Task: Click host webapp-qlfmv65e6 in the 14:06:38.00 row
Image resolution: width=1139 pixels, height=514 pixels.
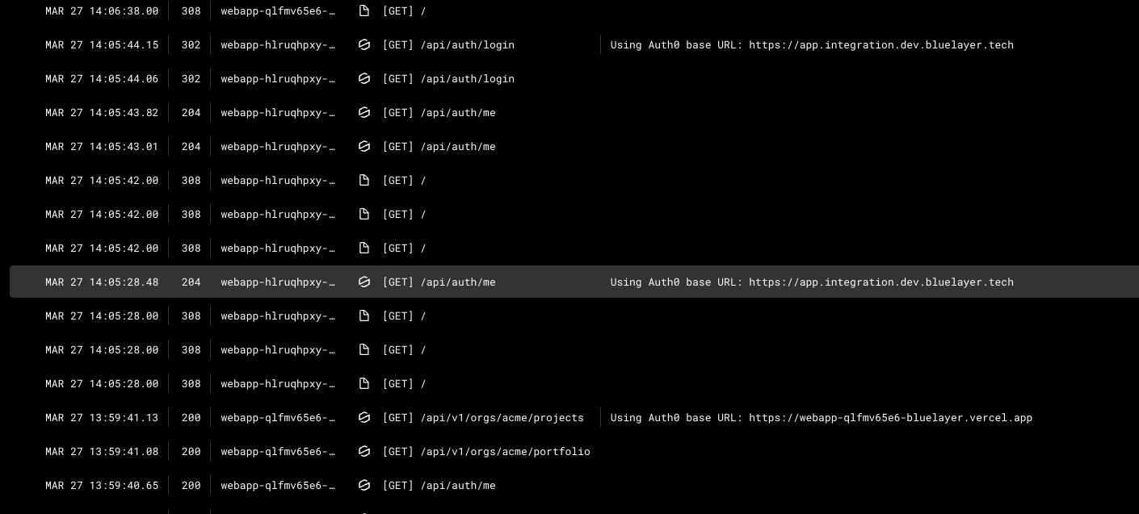Action: (x=278, y=11)
